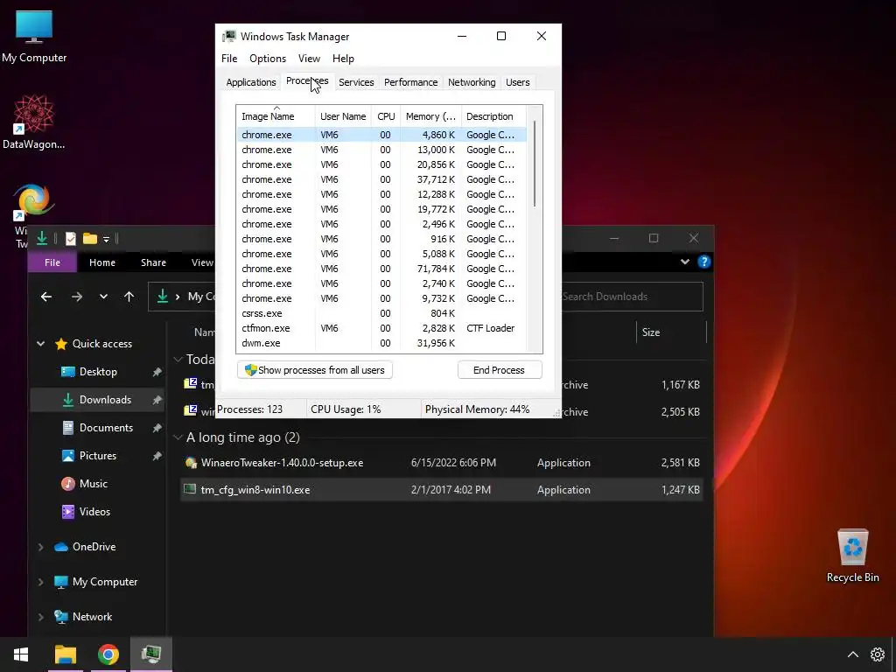Sort processes by Memory column
Viewport: 896px width, 672px height.
430,116
